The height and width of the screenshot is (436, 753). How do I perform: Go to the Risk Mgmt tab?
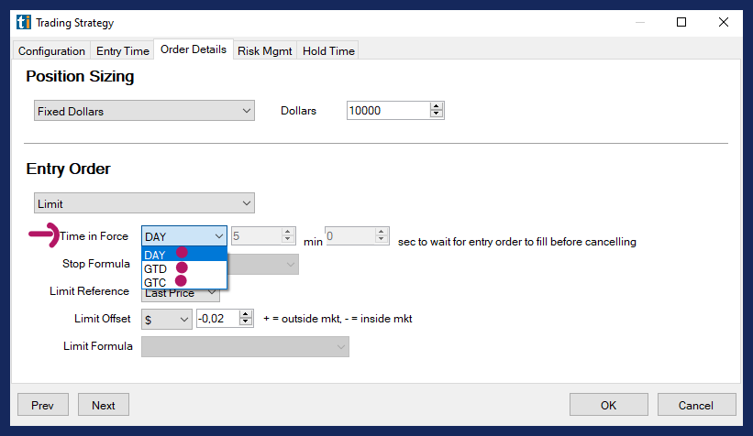[x=265, y=51]
